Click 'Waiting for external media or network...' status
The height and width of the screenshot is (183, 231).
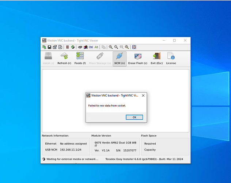[72, 159]
